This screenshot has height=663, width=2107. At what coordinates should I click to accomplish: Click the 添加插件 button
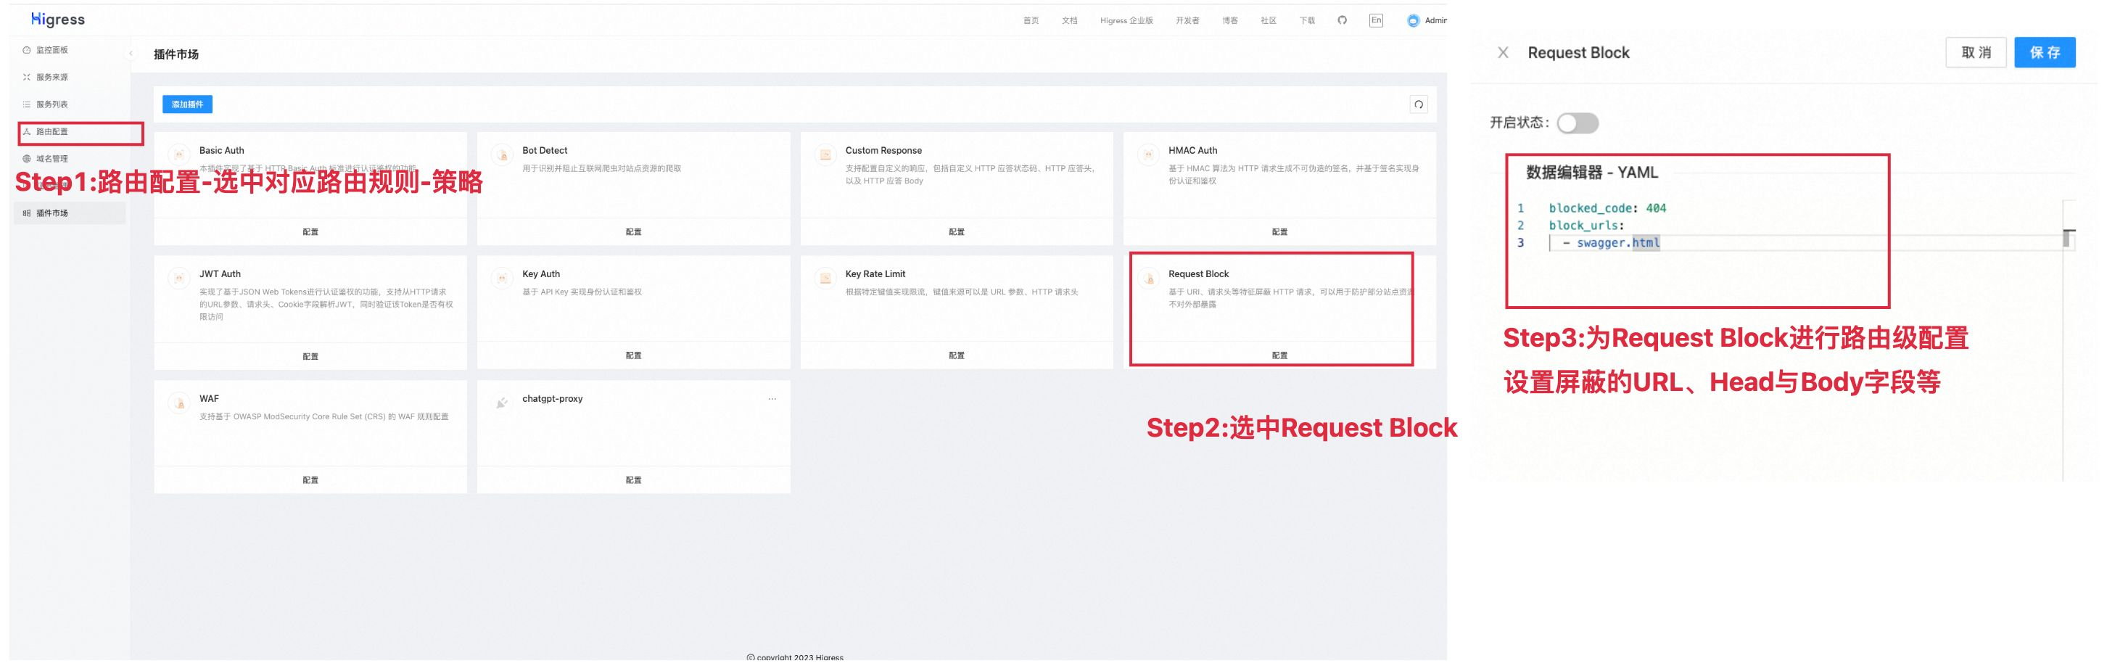[x=187, y=104]
